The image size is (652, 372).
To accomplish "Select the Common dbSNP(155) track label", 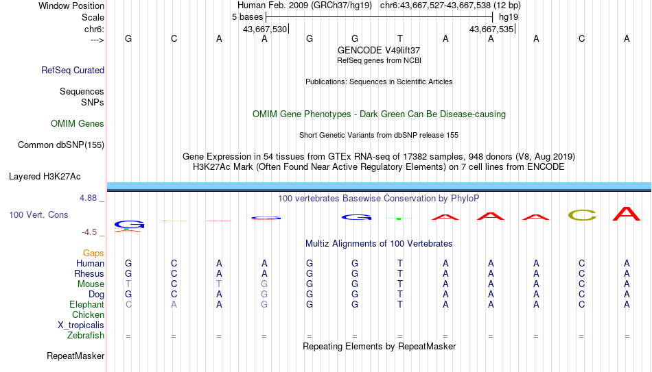I will pyautogui.click(x=60, y=145).
